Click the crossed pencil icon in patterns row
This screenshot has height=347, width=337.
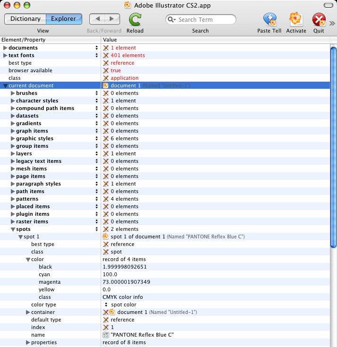click(x=106, y=199)
